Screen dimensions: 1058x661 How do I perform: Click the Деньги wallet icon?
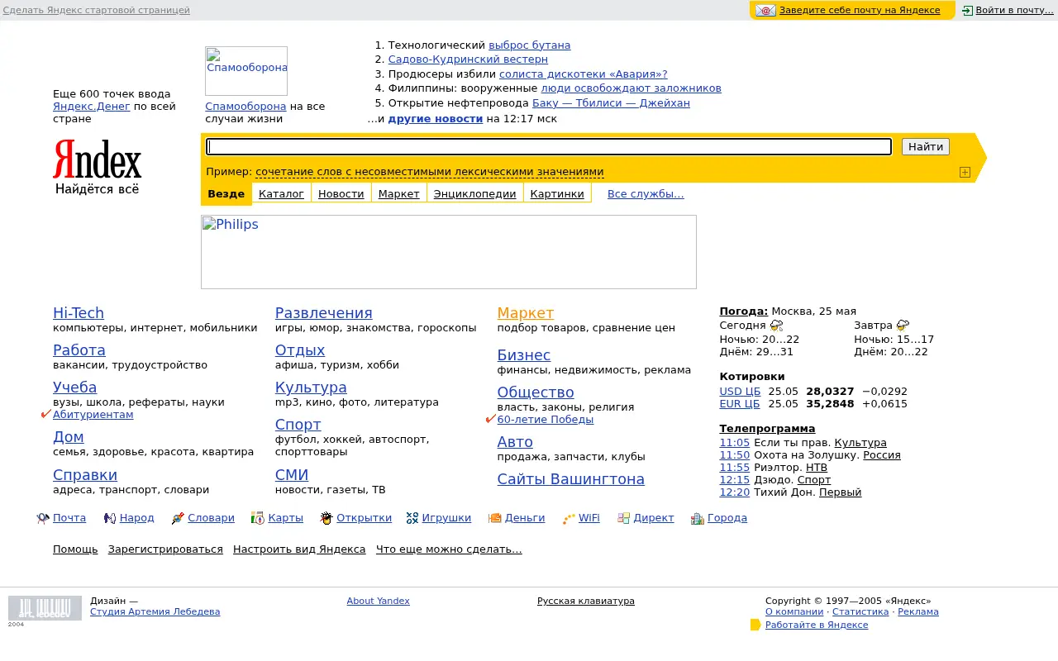coord(495,519)
